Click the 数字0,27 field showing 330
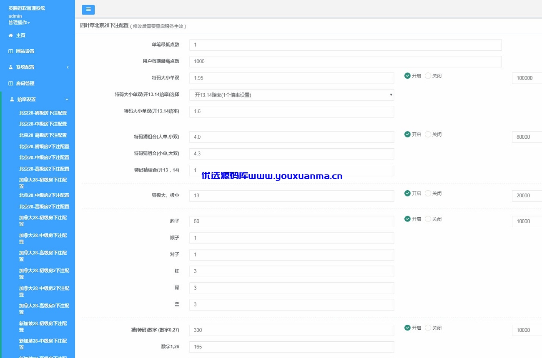 (x=292, y=330)
